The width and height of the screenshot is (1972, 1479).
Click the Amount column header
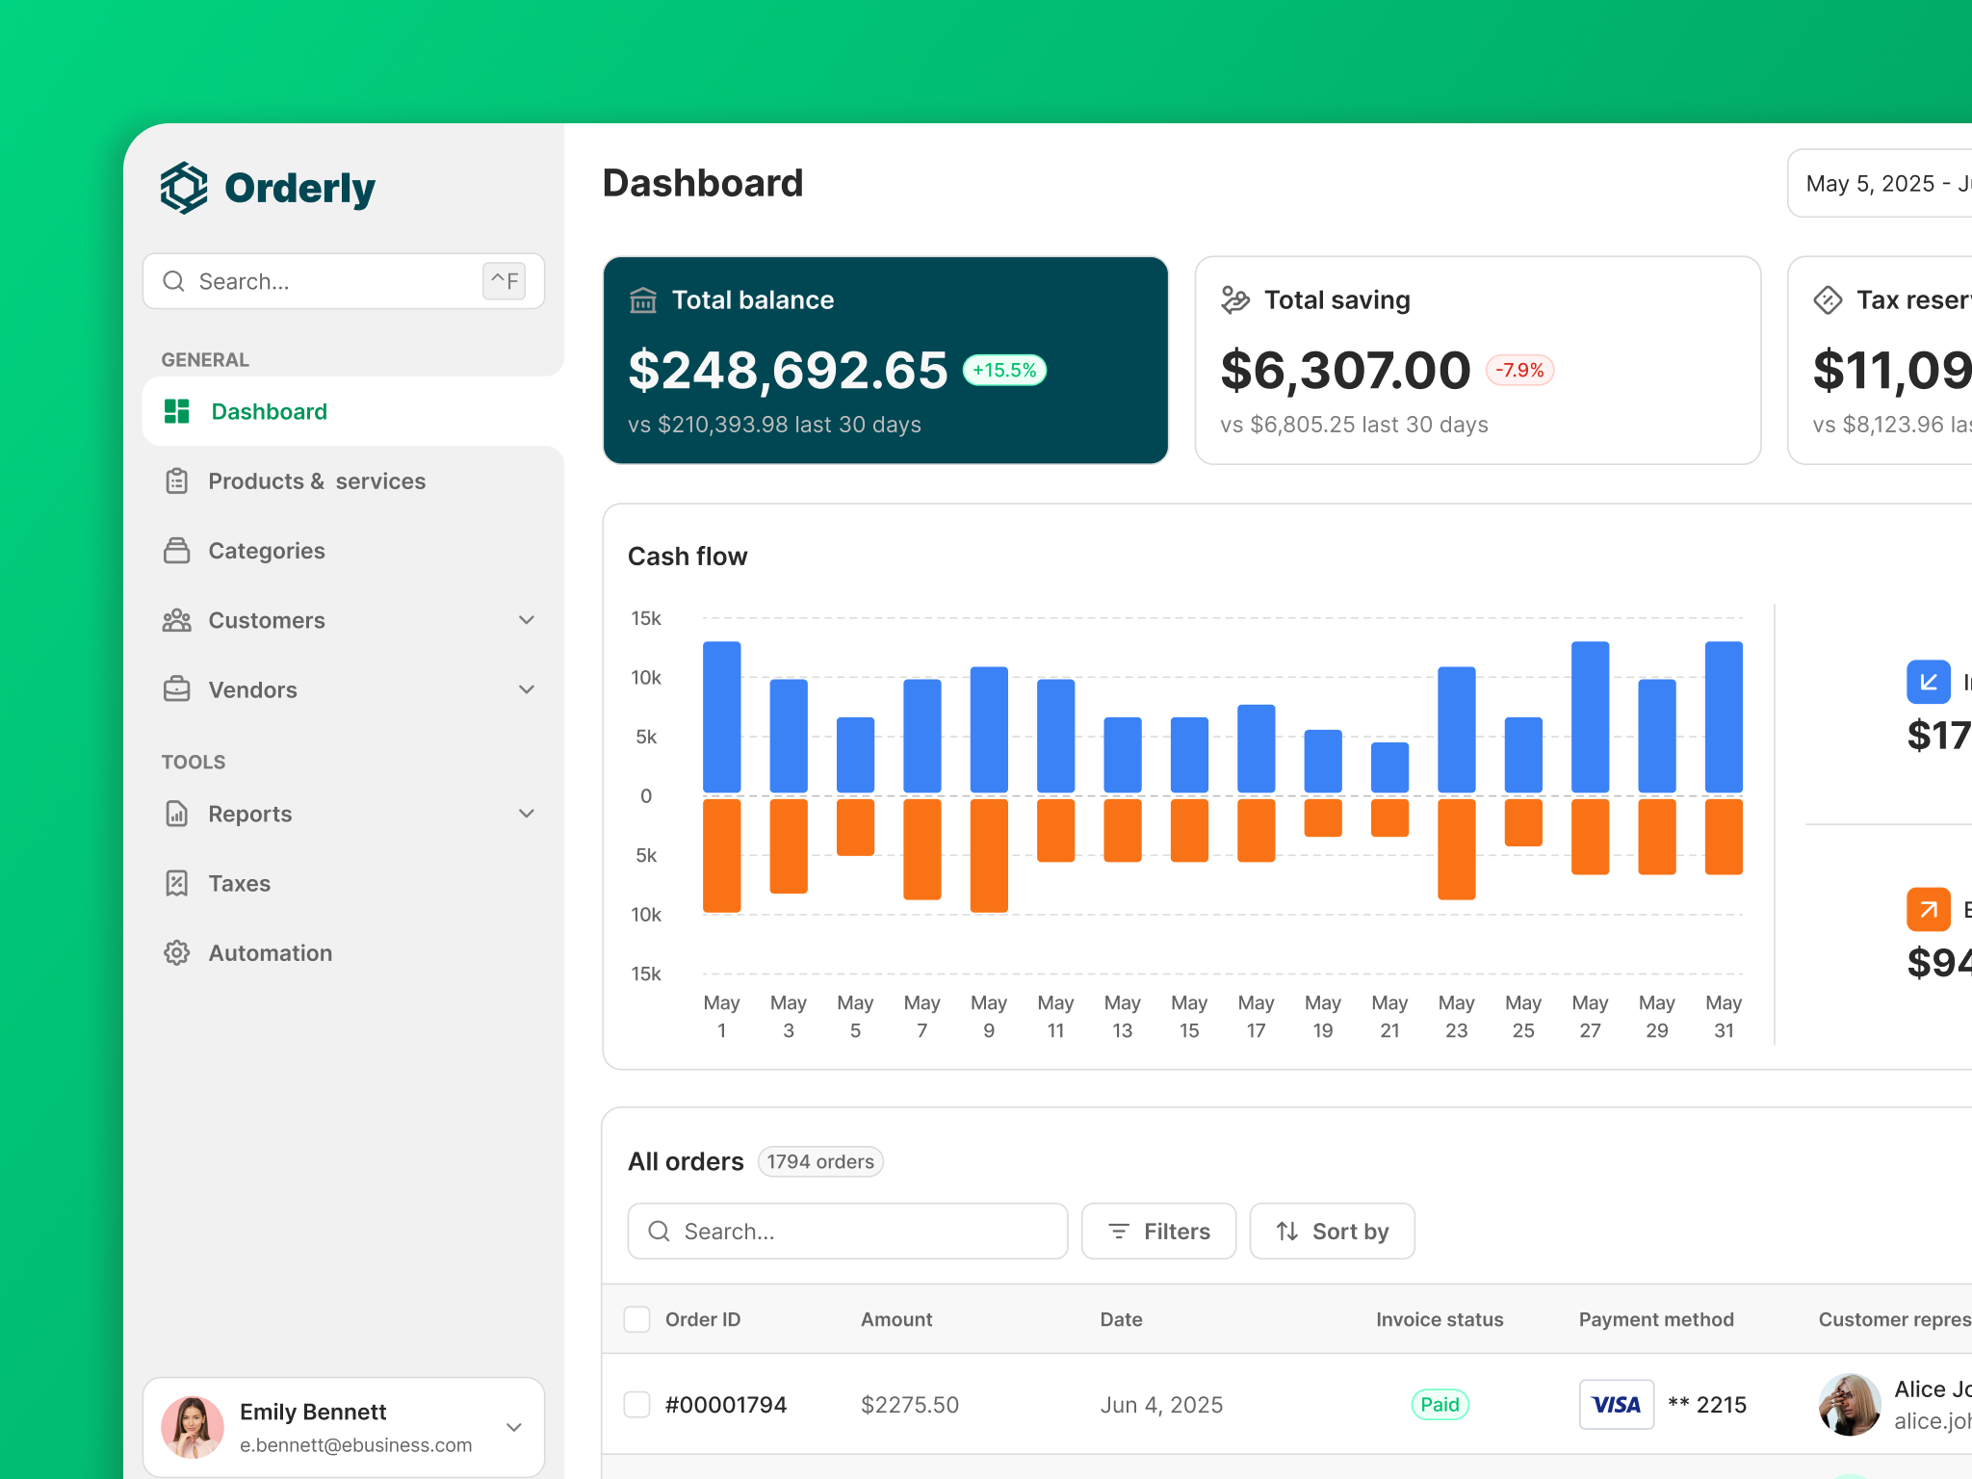[896, 1319]
